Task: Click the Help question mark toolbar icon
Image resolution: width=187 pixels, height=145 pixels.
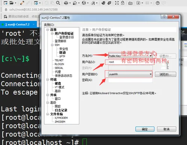Action: [158, 3]
